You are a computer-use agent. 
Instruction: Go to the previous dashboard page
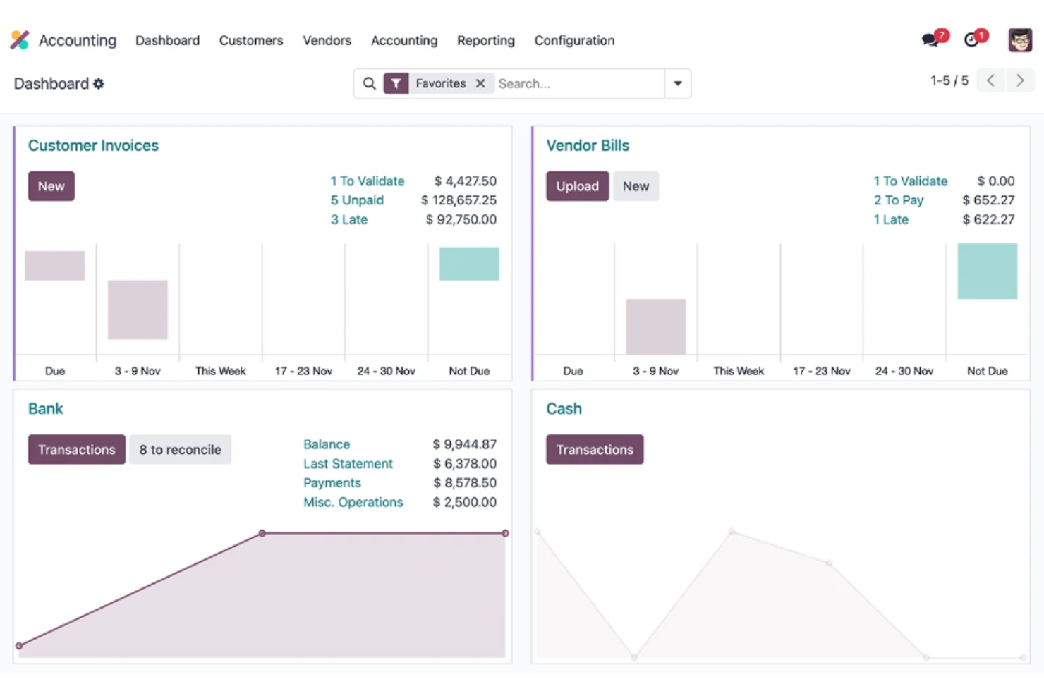990,80
